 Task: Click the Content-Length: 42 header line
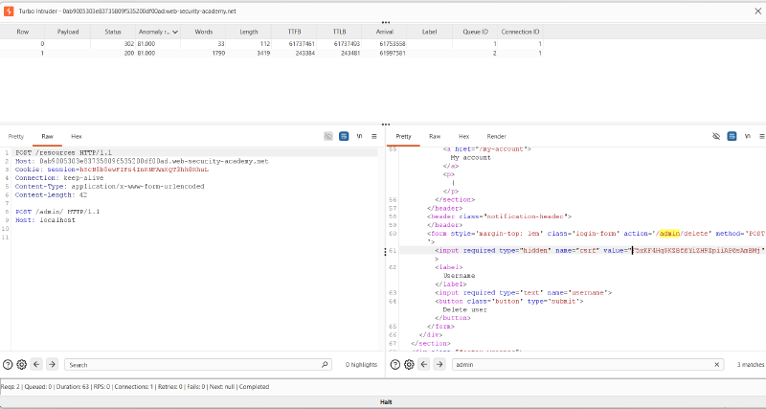[52, 195]
